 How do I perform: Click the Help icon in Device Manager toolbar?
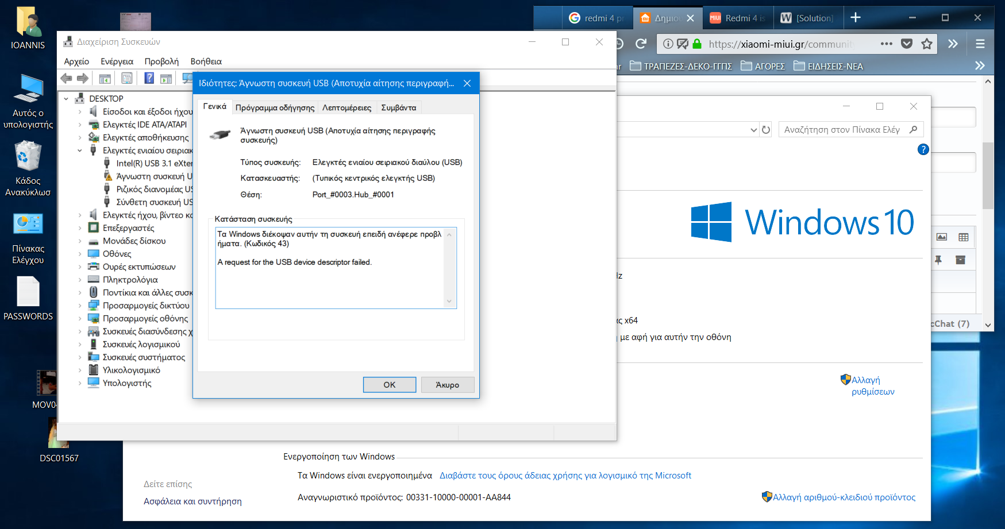(x=149, y=78)
